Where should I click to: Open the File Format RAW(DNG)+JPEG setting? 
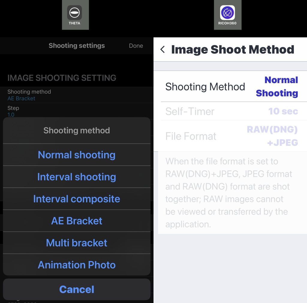click(x=232, y=136)
